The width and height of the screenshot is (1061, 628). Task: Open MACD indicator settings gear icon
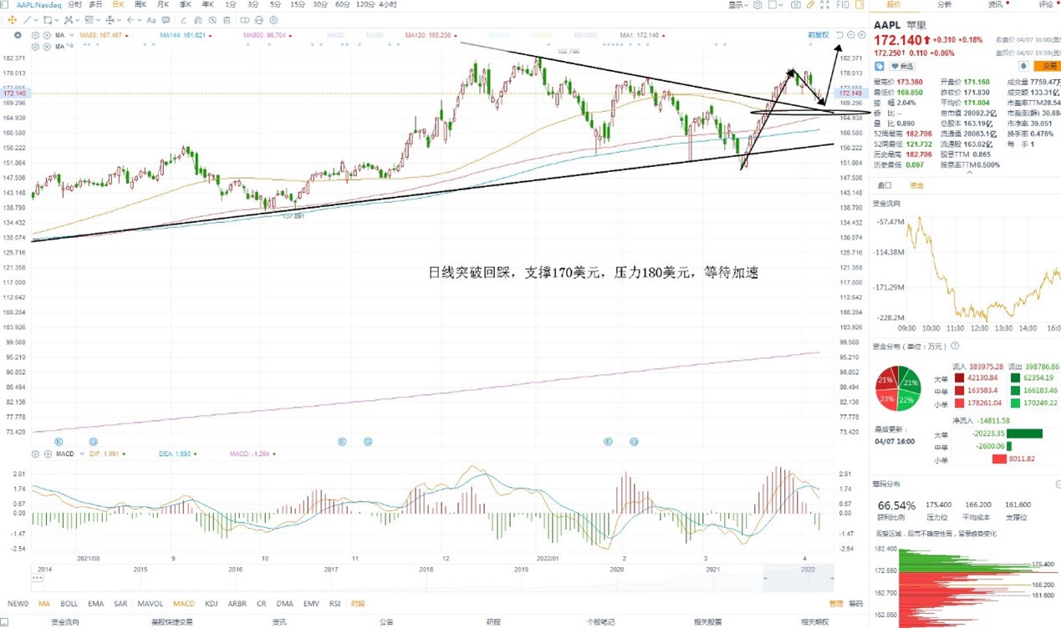35,454
